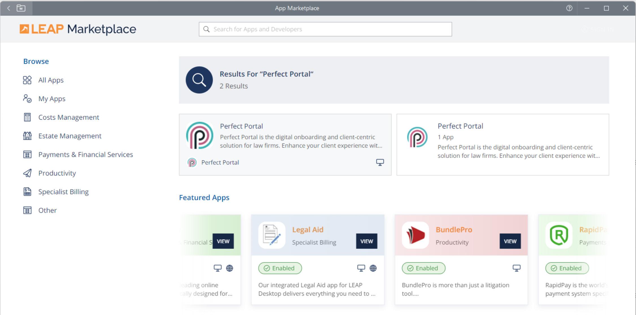This screenshot has width=636, height=315.
Task: Minimize the App Marketplace window
Action: 587,8
